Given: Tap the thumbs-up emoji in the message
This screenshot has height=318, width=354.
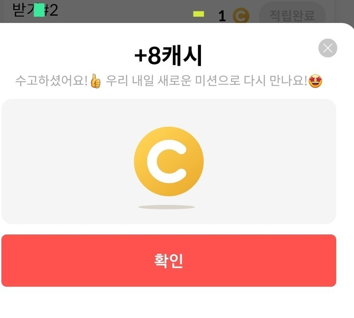Looking at the screenshot, I should [x=96, y=81].
